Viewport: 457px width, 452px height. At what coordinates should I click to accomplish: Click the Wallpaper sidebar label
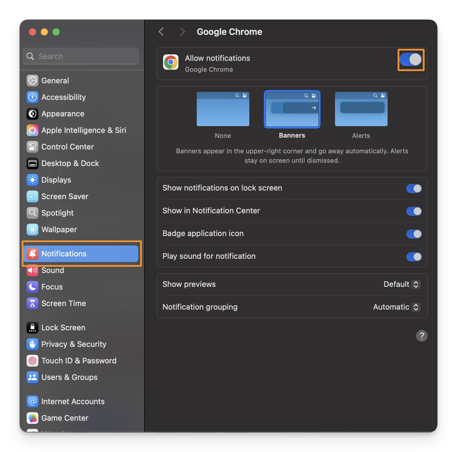(59, 229)
